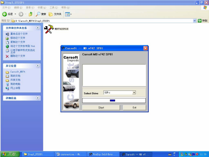Click the My Documents icon in sidebar

(7, 76)
